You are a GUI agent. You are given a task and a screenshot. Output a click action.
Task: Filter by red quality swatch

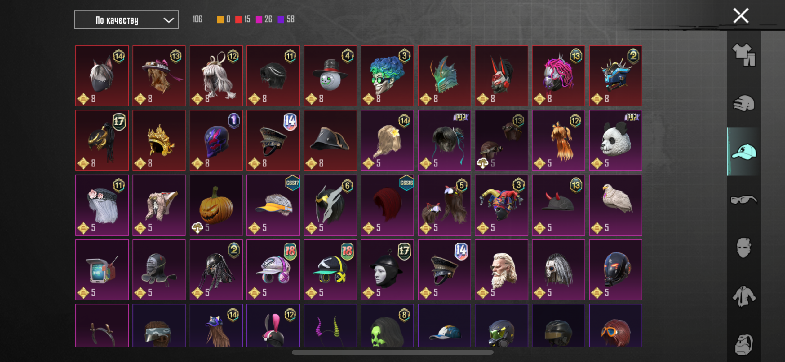point(238,19)
